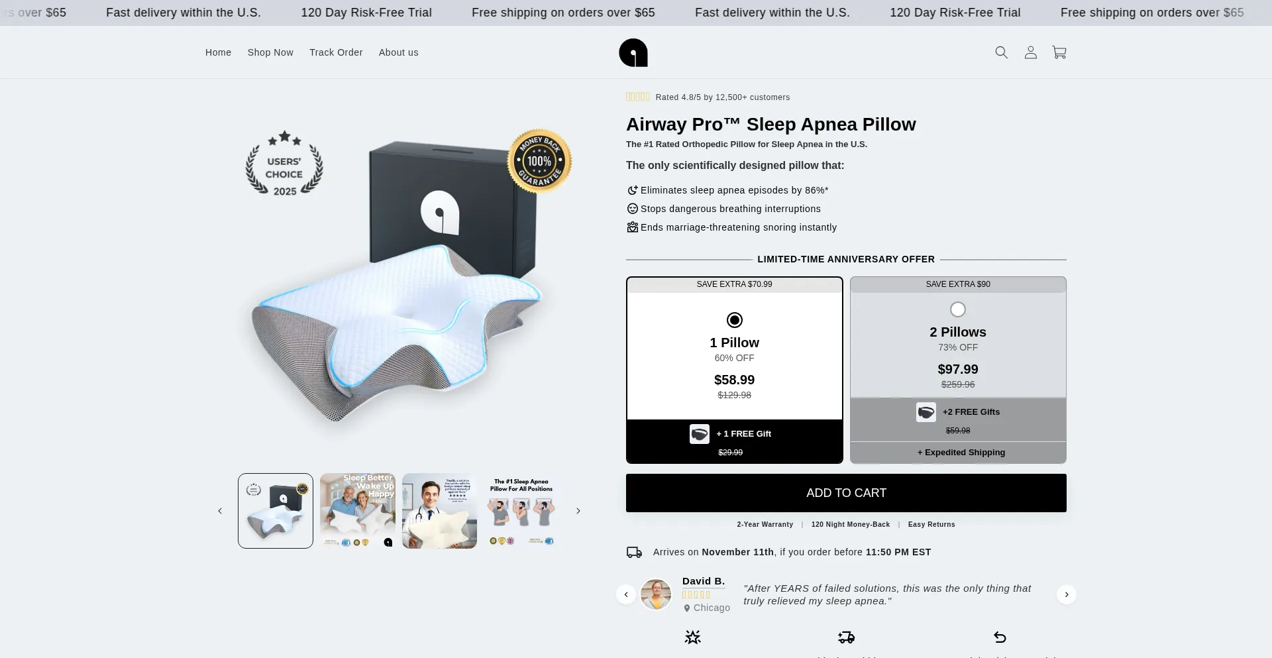Screen dimensions: 1272x658
Task: Select the 1 Pillow radio option
Action: click(x=734, y=320)
